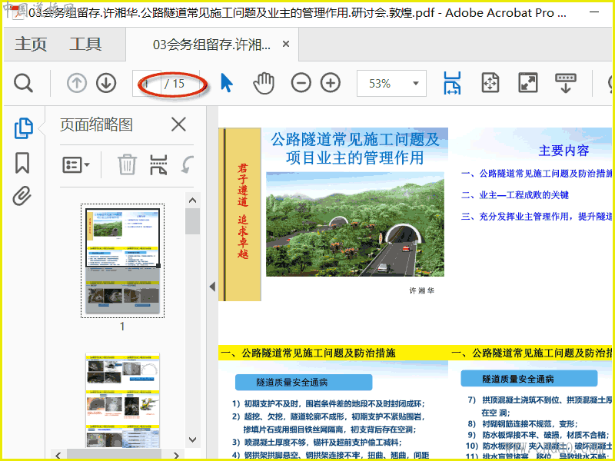This screenshot has height=461, width=615.
Task: Toggle the page thumbnails panel icon
Action: click(23, 128)
